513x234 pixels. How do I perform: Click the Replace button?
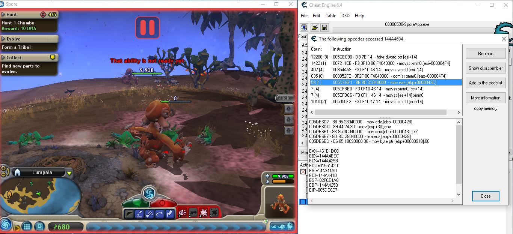coord(485,54)
